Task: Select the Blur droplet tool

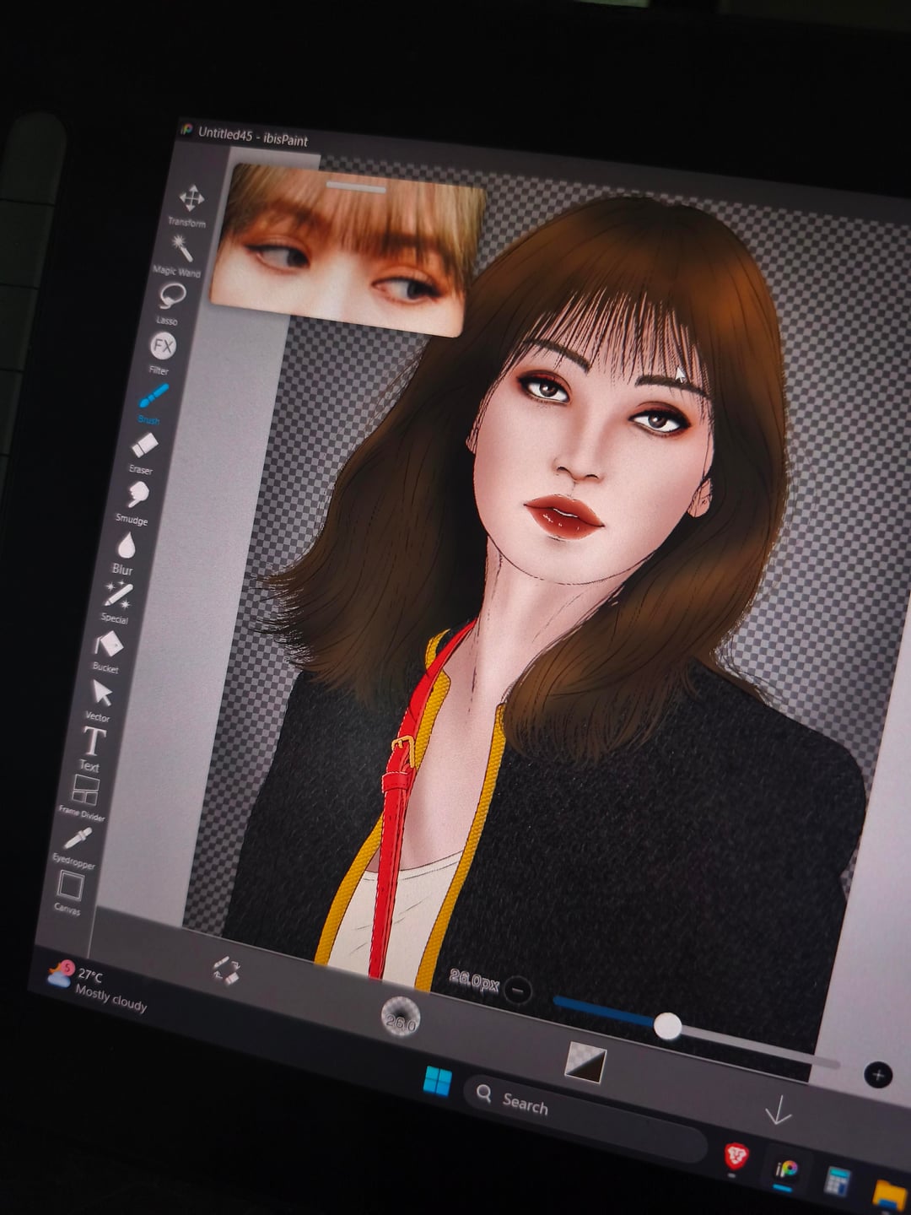Action: [x=127, y=544]
